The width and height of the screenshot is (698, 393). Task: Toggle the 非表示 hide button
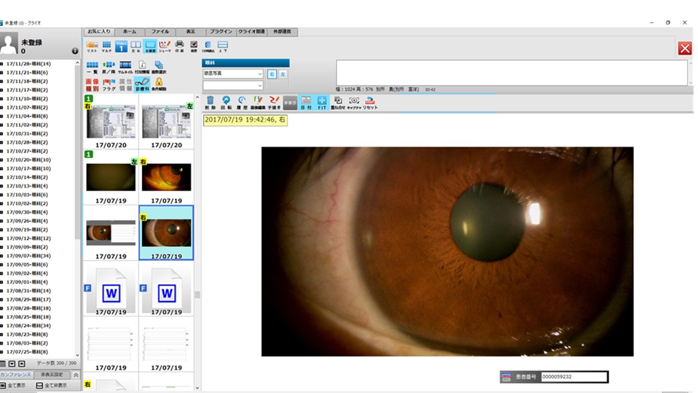[290, 103]
